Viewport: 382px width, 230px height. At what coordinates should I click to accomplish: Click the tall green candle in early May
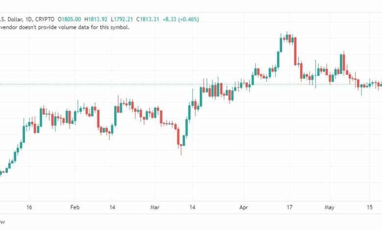click(x=341, y=64)
